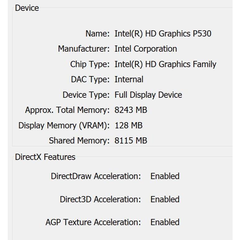Click the DirectDraw Acceleration label
This screenshot has width=240, height=240.
[x=96, y=176]
